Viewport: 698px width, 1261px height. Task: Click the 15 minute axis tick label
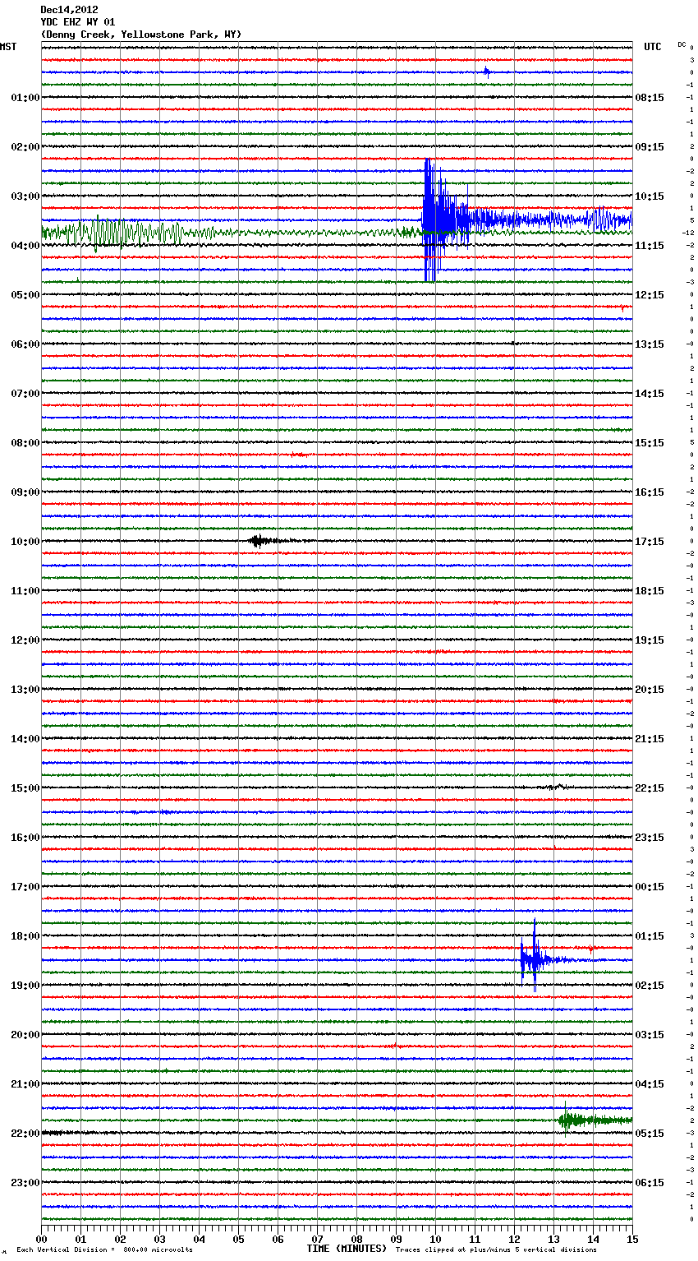pyautogui.click(x=632, y=1239)
